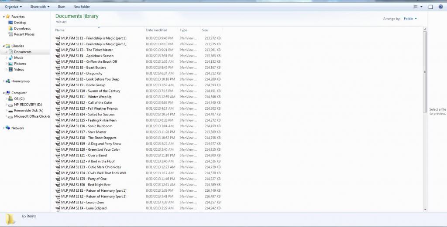Collapse the Computer tree node
The width and height of the screenshot is (447, 227).
[x=3, y=93]
